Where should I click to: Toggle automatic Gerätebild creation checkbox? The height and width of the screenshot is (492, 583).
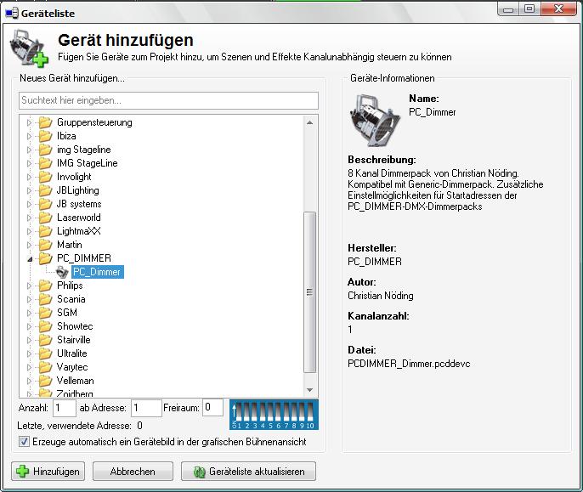[x=24, y=442]
